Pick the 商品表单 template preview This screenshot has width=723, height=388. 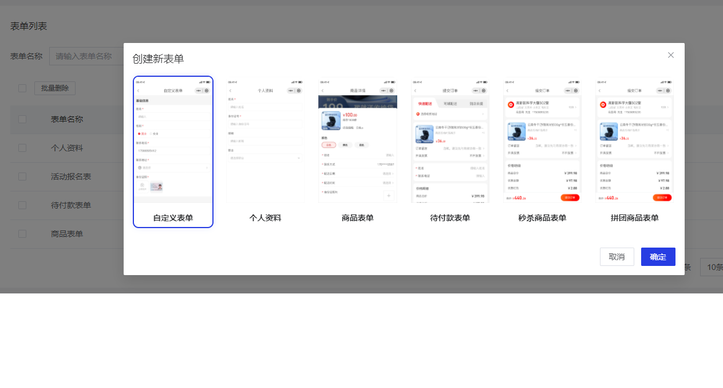(357, 140)
